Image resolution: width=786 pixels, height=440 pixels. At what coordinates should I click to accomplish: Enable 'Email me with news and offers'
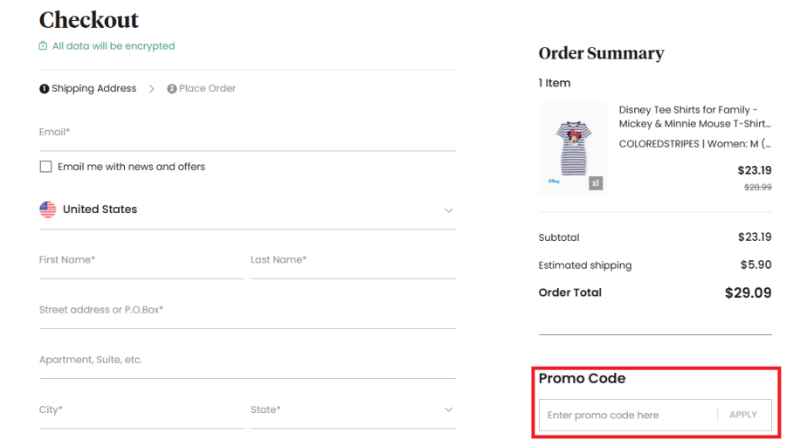coord(46,167)
